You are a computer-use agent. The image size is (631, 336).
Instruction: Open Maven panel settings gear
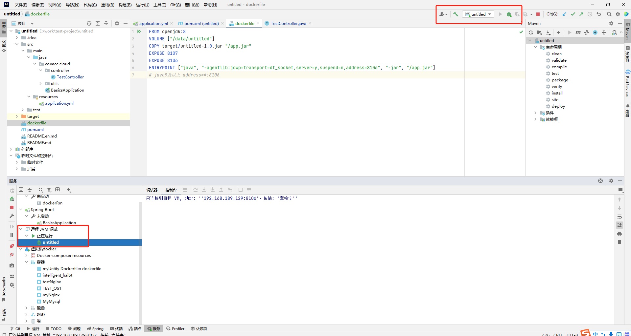click(611, 23)
